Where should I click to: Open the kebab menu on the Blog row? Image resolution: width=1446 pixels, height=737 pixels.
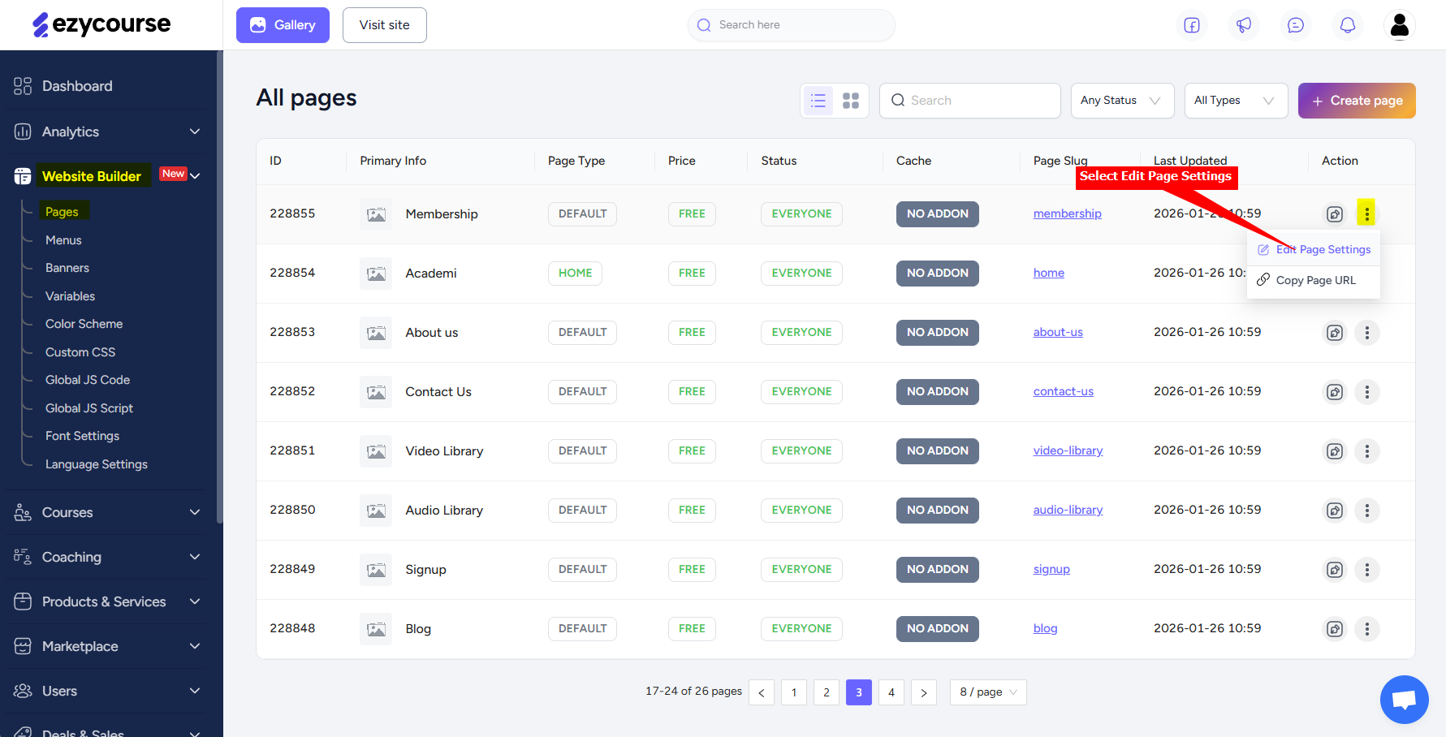(1366, 628)
